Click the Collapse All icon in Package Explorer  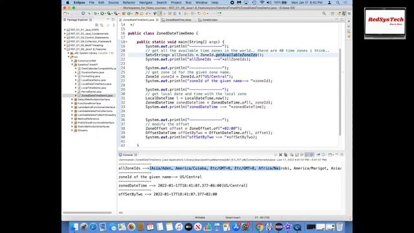point(96,25)
